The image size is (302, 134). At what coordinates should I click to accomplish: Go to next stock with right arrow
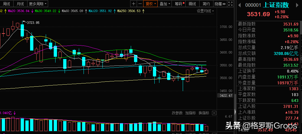pyautogui.click(x=298, y=5)
